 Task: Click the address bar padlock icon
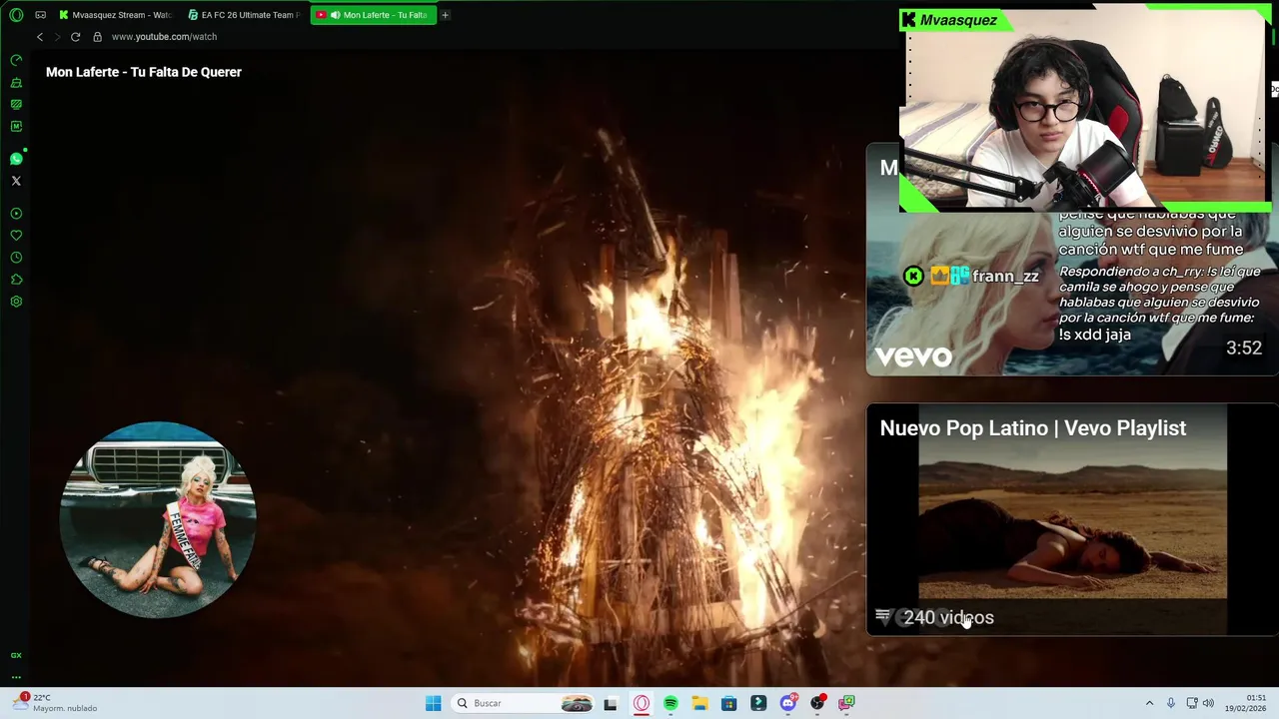(x=97, y=37)
